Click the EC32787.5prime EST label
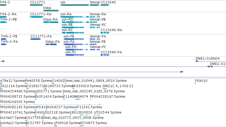 [39, 123]
